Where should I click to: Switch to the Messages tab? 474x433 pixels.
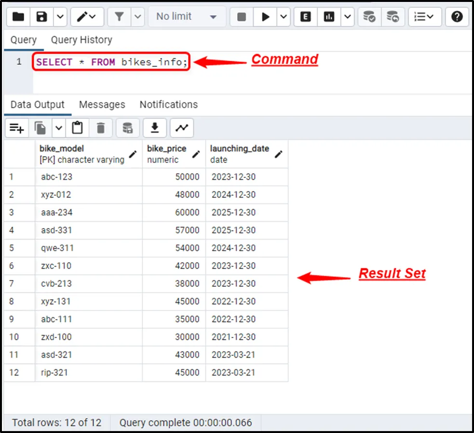point(102,105)
